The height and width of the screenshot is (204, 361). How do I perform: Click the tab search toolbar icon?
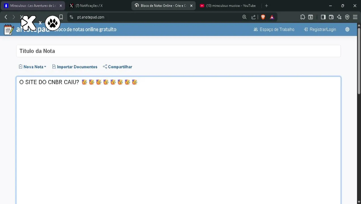coord(311,17)
